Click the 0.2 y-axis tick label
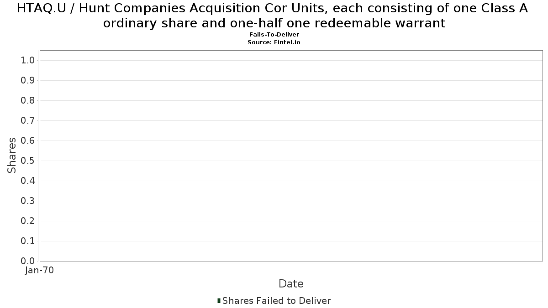This screenshot has height=308, width=548. [28, 221]
